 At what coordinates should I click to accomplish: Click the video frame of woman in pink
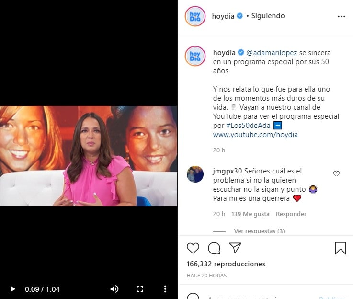pyautogui.click(x=89, y=156)
